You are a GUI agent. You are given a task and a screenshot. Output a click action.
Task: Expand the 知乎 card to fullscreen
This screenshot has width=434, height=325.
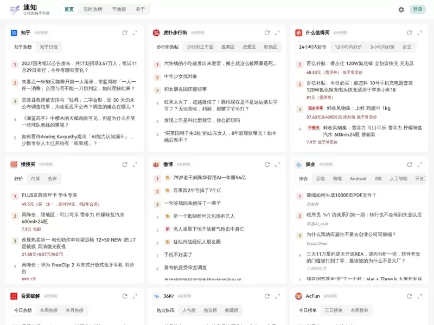point(135,33)
